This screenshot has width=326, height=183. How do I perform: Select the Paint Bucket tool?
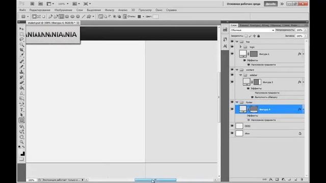[21, 88]
